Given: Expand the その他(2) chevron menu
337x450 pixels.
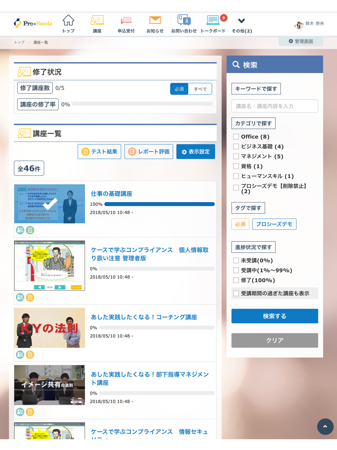Looking at the screenshot, I should click(x=242, y=21).
